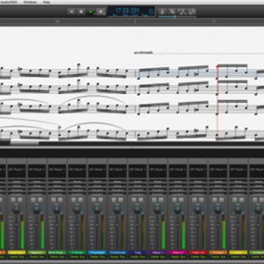Open the Help menu
The height and width of the screenshot is (264, 264).
46,2
